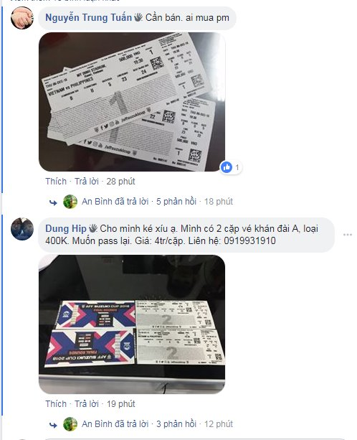Expand 3 phản hồi replies
The height and width of the screenshot is (440, 357).
click(x=176, y=424)
